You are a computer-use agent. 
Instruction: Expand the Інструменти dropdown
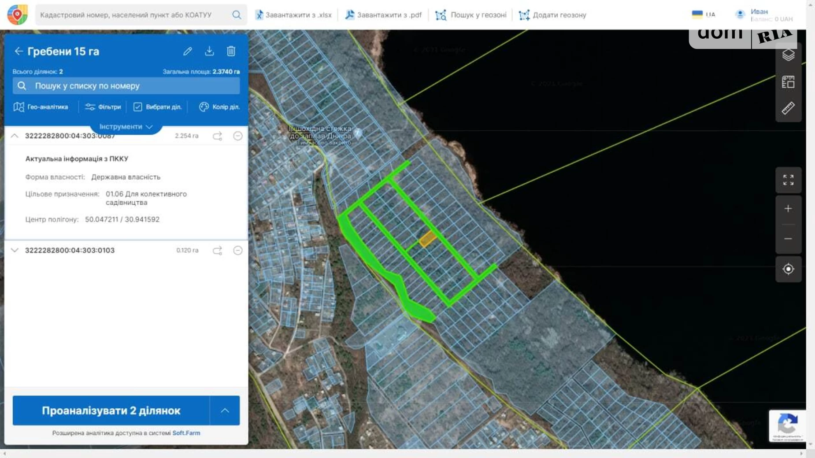coord(126,126)
